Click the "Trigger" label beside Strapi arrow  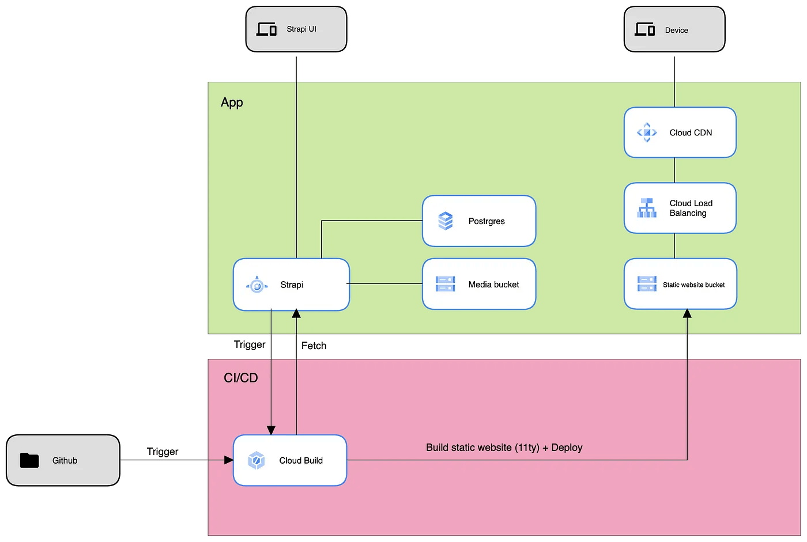tap(250, 344)
